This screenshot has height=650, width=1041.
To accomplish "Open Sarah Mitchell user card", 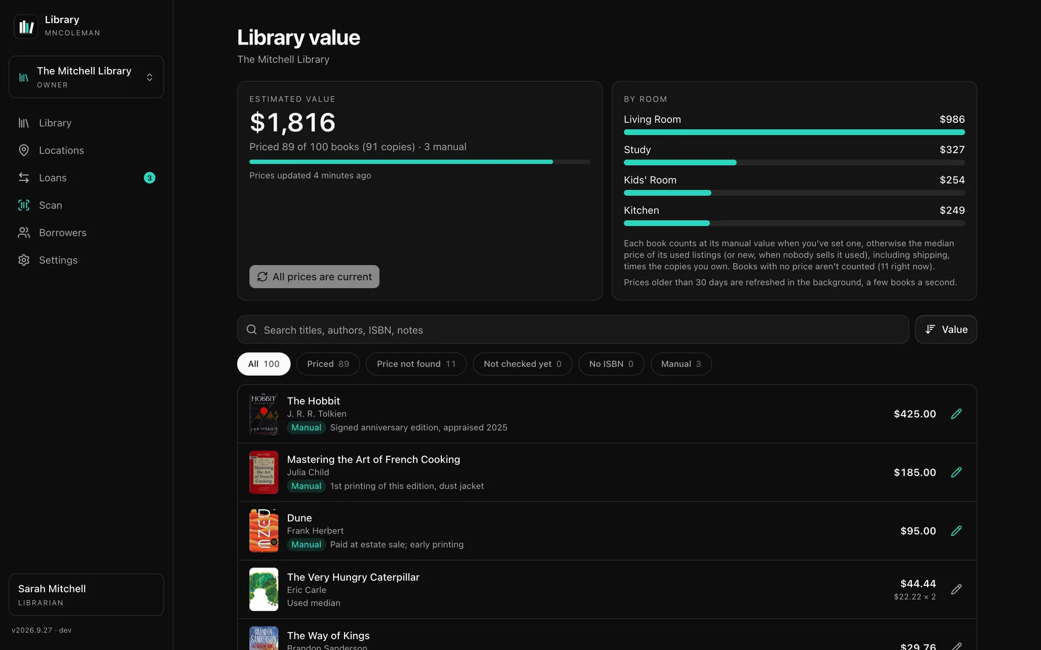I will (86, 595).
